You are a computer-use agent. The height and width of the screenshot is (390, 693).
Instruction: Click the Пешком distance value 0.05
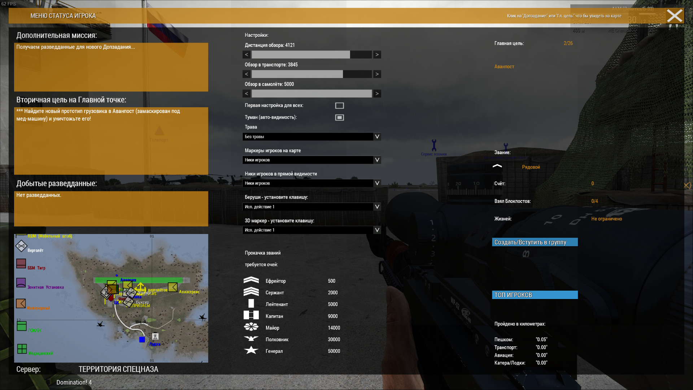point(541,339)
